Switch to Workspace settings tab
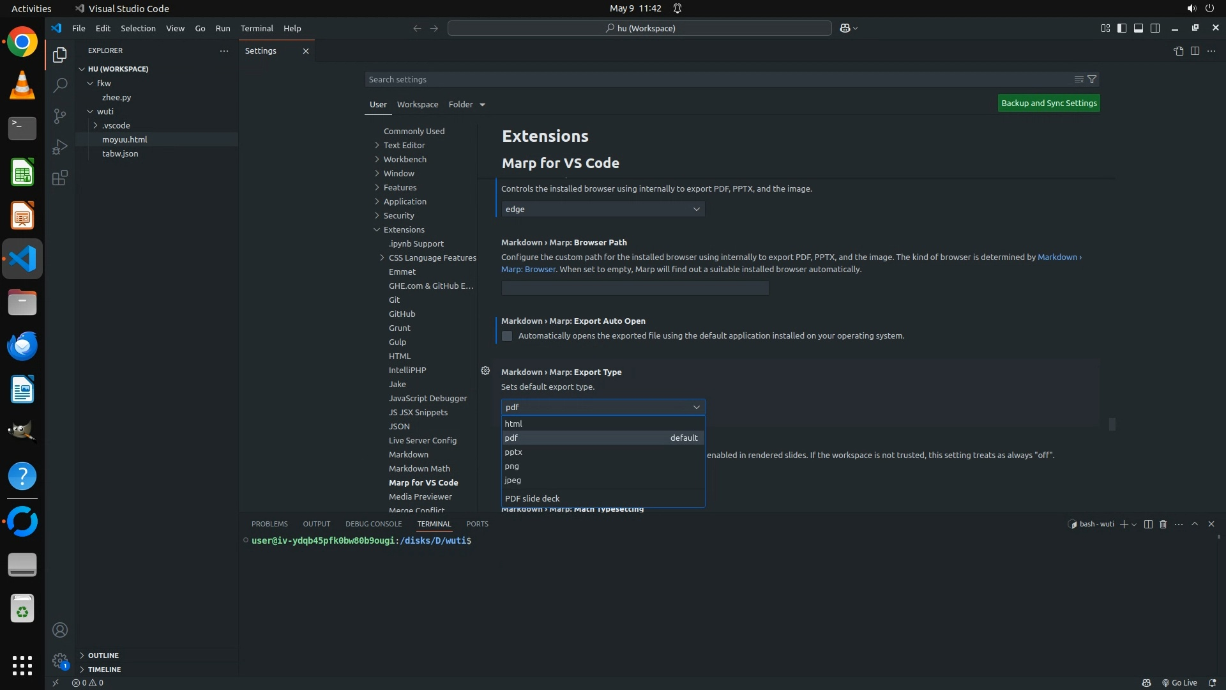The image size is (1226, 690). tap(417, 104)
